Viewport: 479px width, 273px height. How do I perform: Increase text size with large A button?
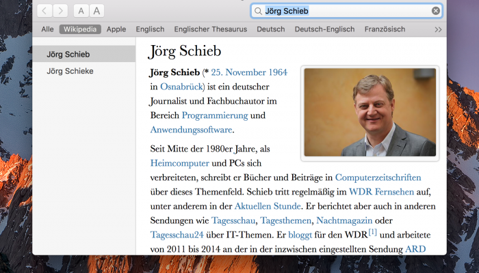[96, 11]
